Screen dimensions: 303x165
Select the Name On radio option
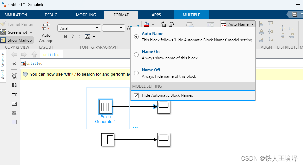136,55
